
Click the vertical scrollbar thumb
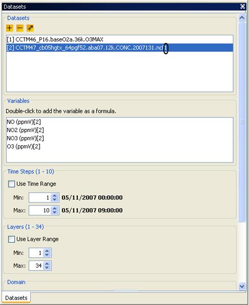[x=242, y=122]
